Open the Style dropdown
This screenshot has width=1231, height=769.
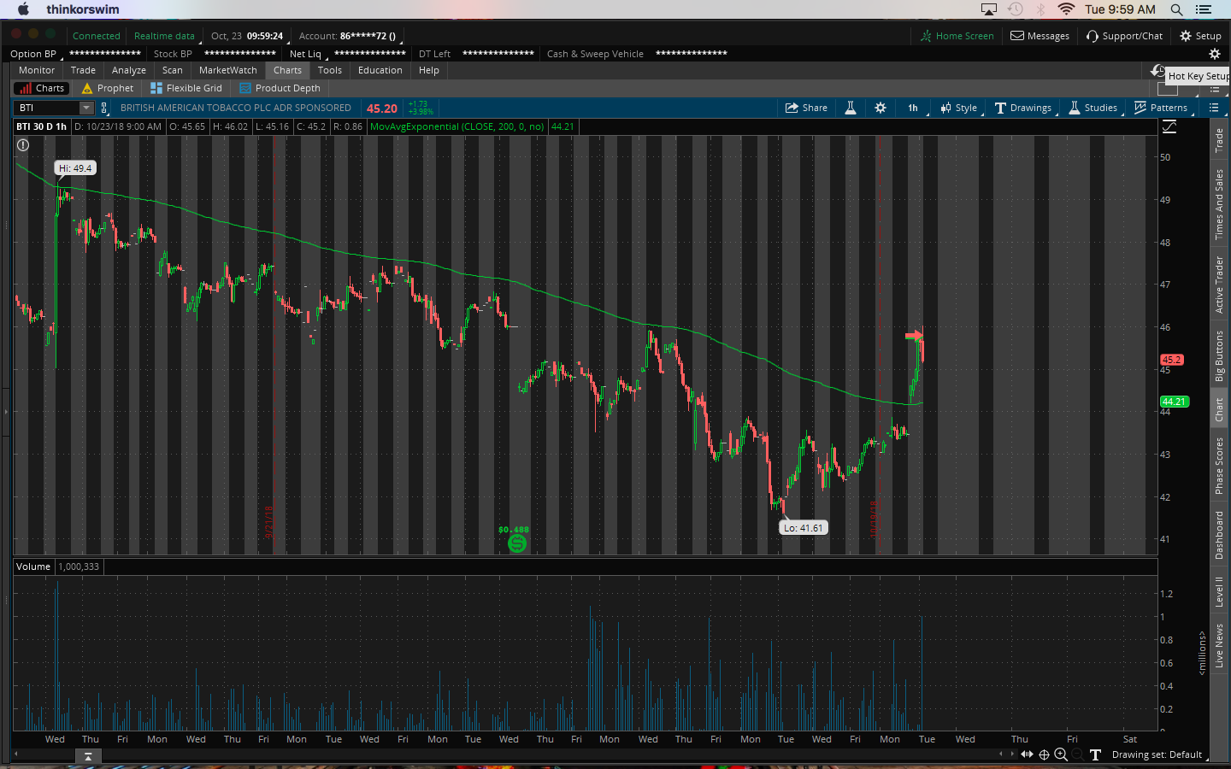pyautogui.click(x=958, y=108)
